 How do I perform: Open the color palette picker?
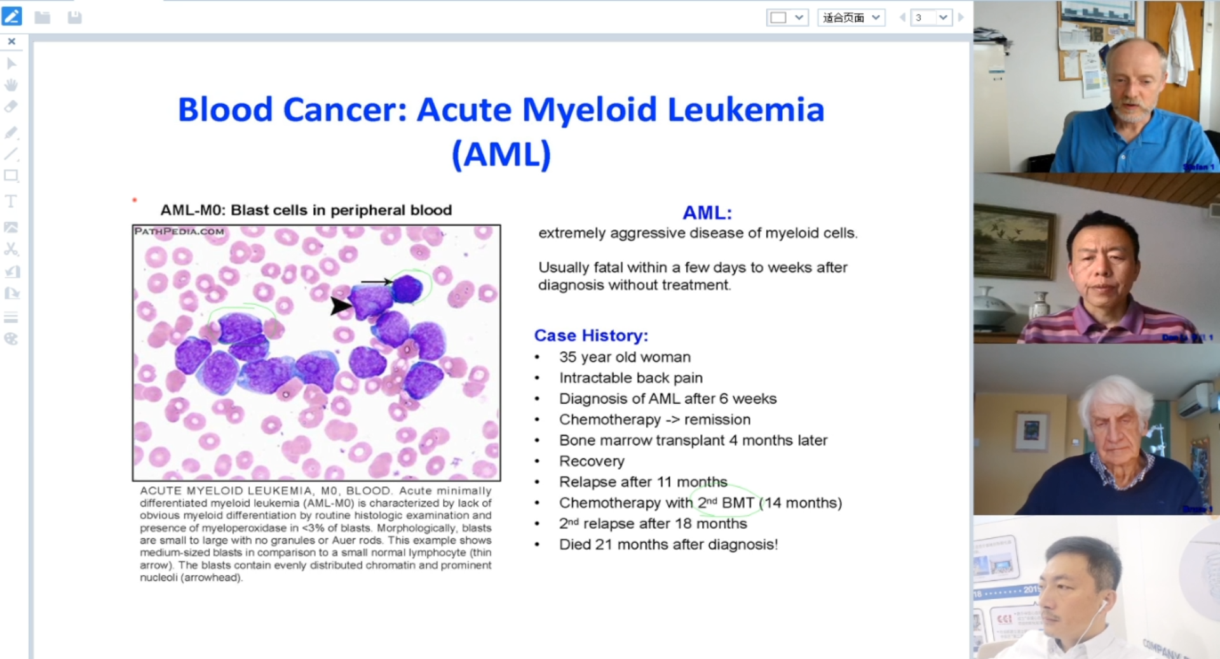coord(11,339)
